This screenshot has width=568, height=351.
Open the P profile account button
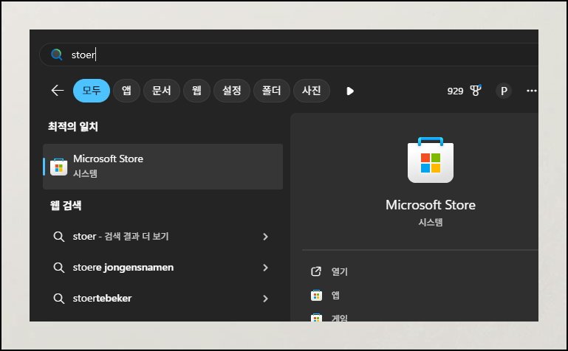click(x=504, y=91)
